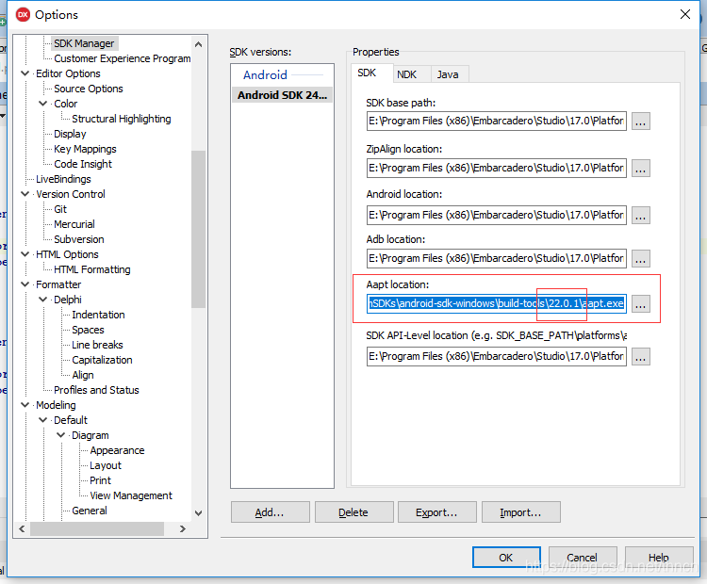
Task: Browse for Adb location
Action: click(641, 259)
